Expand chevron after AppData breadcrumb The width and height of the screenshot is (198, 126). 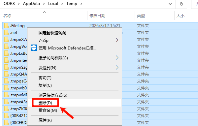(x=44, y=4)
